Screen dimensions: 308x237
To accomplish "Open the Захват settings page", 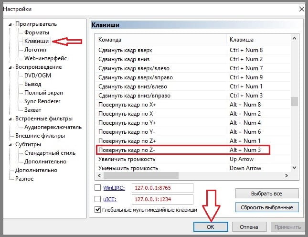I will point(32,110).
